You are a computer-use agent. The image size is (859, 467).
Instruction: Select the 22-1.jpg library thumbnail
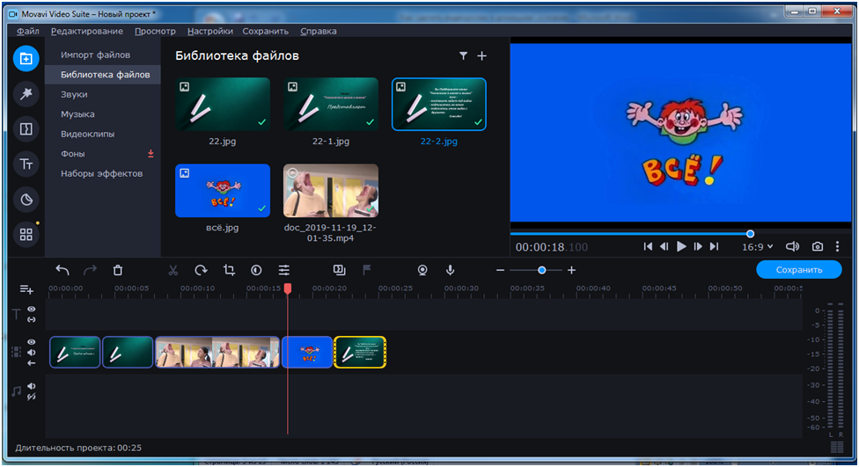[331, 104]
